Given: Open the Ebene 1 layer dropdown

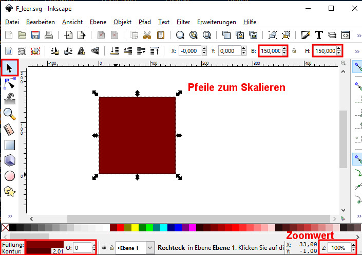Looking at the screenshot, I should tap(150, 248).
